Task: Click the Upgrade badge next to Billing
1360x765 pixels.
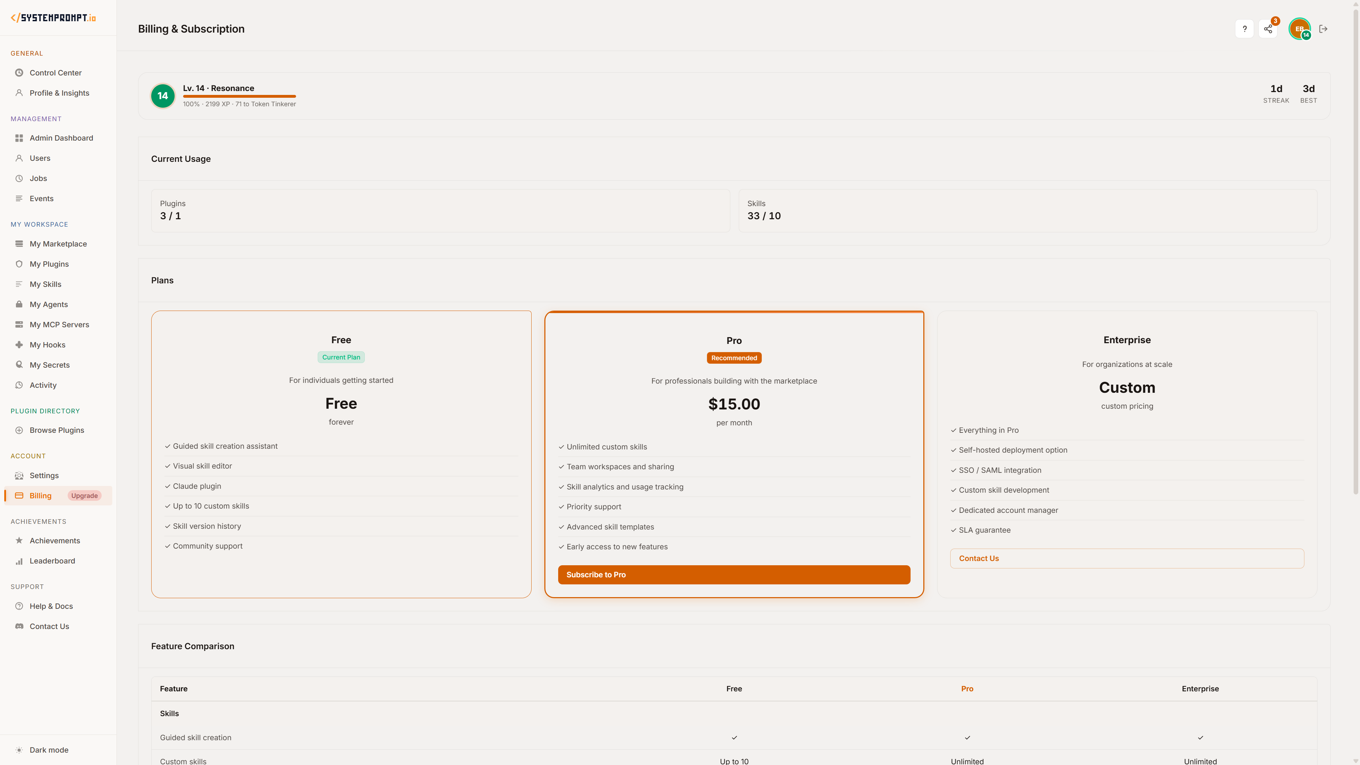Action: [84, 495]
